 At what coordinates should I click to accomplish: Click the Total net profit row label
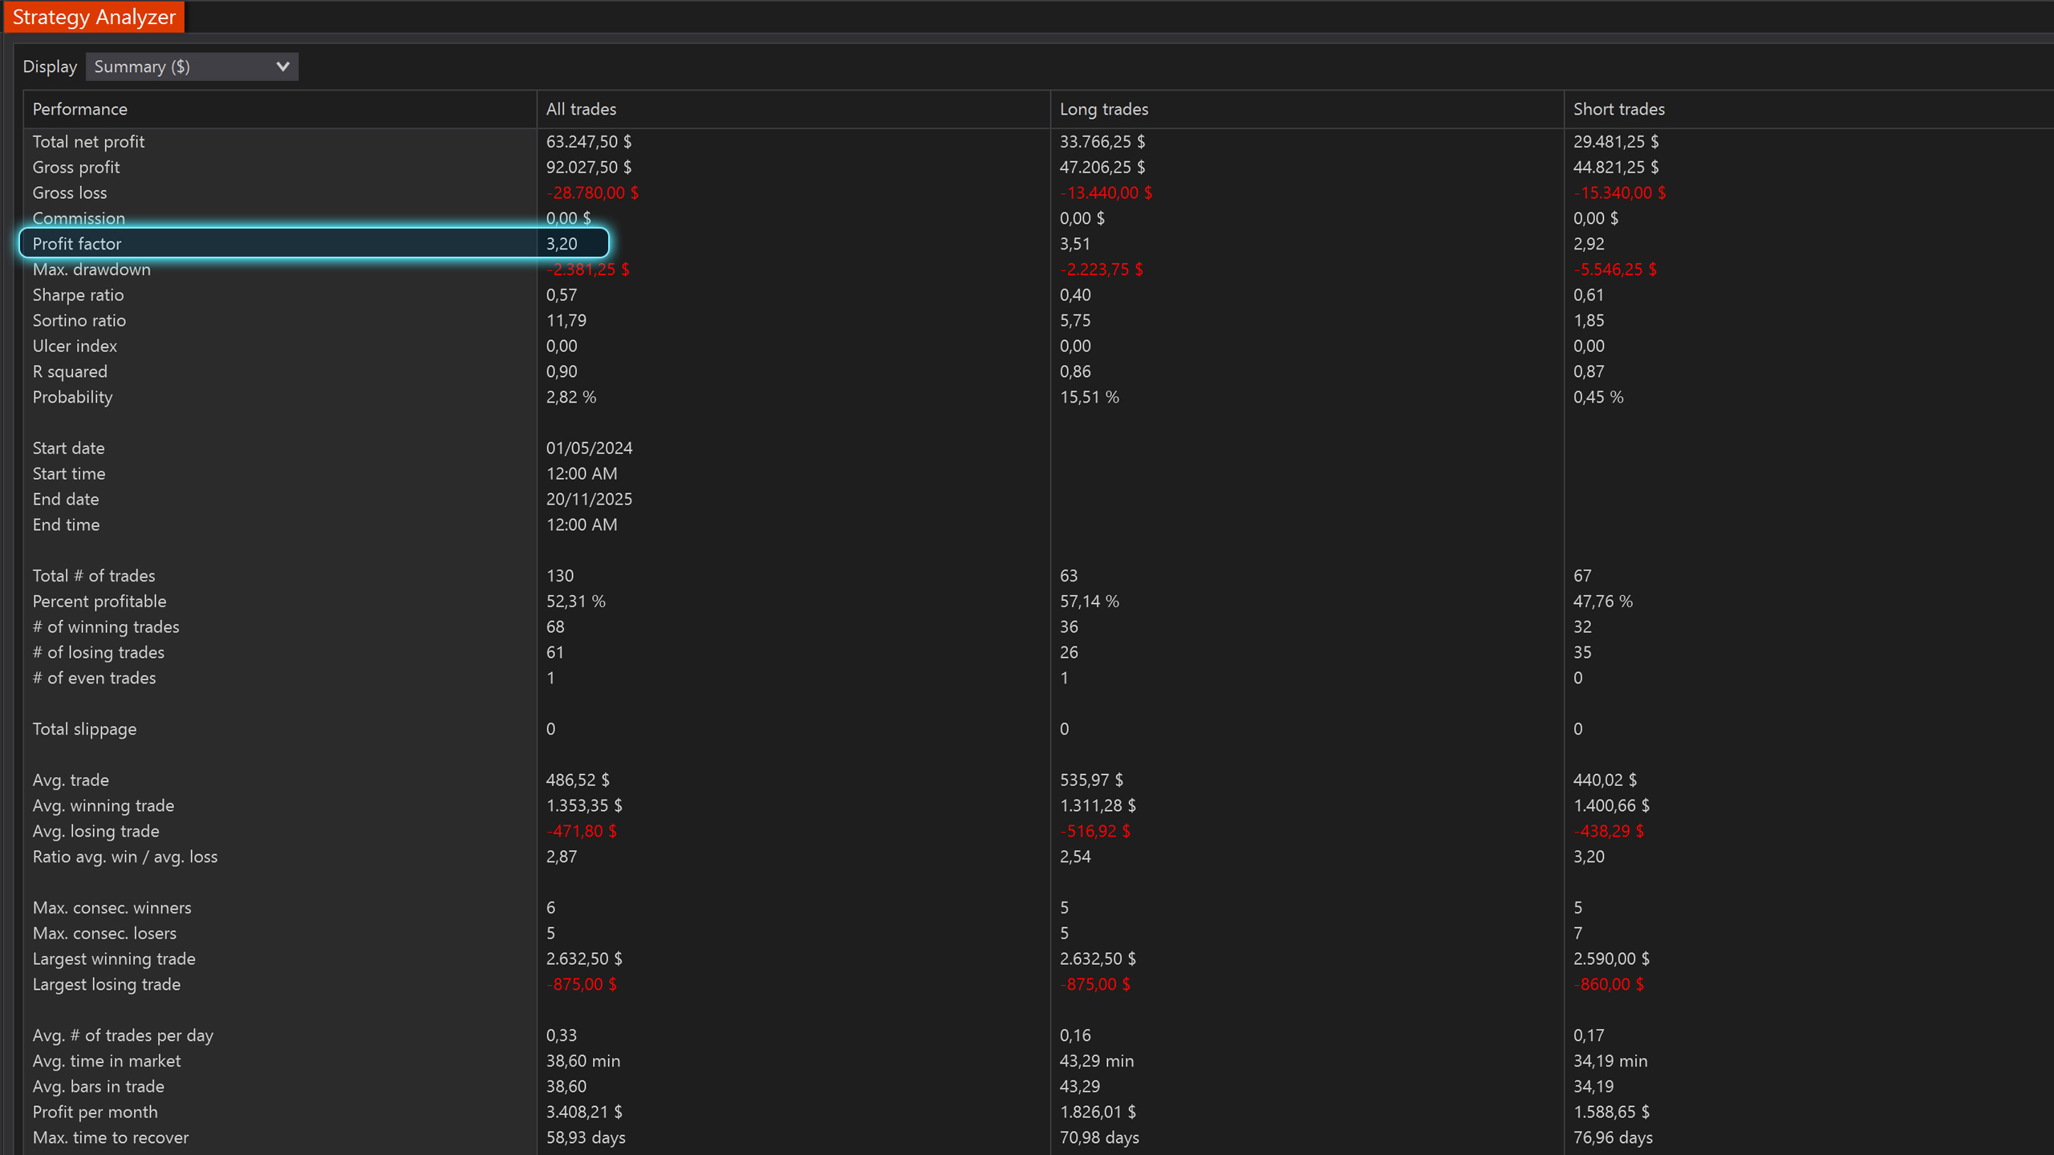click(x=88, y=142)
